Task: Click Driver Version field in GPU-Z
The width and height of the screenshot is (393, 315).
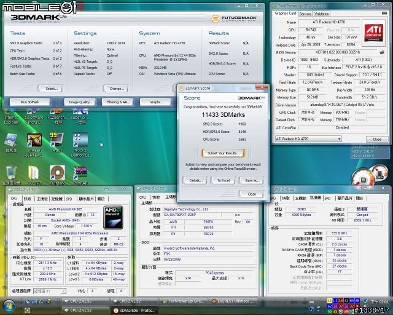Action: pos(341,105)
